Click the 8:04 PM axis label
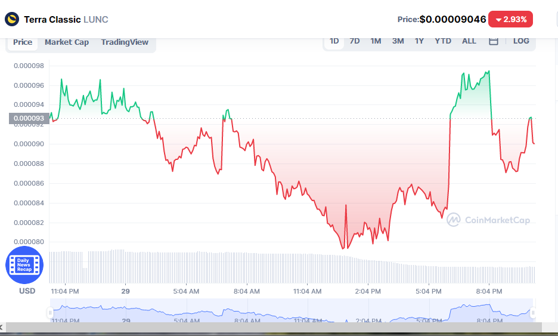Viewport: 558px width, 336px height. [x=489, y=291]
